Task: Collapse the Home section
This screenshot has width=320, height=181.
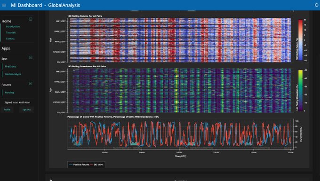Action: click(31, 19)
